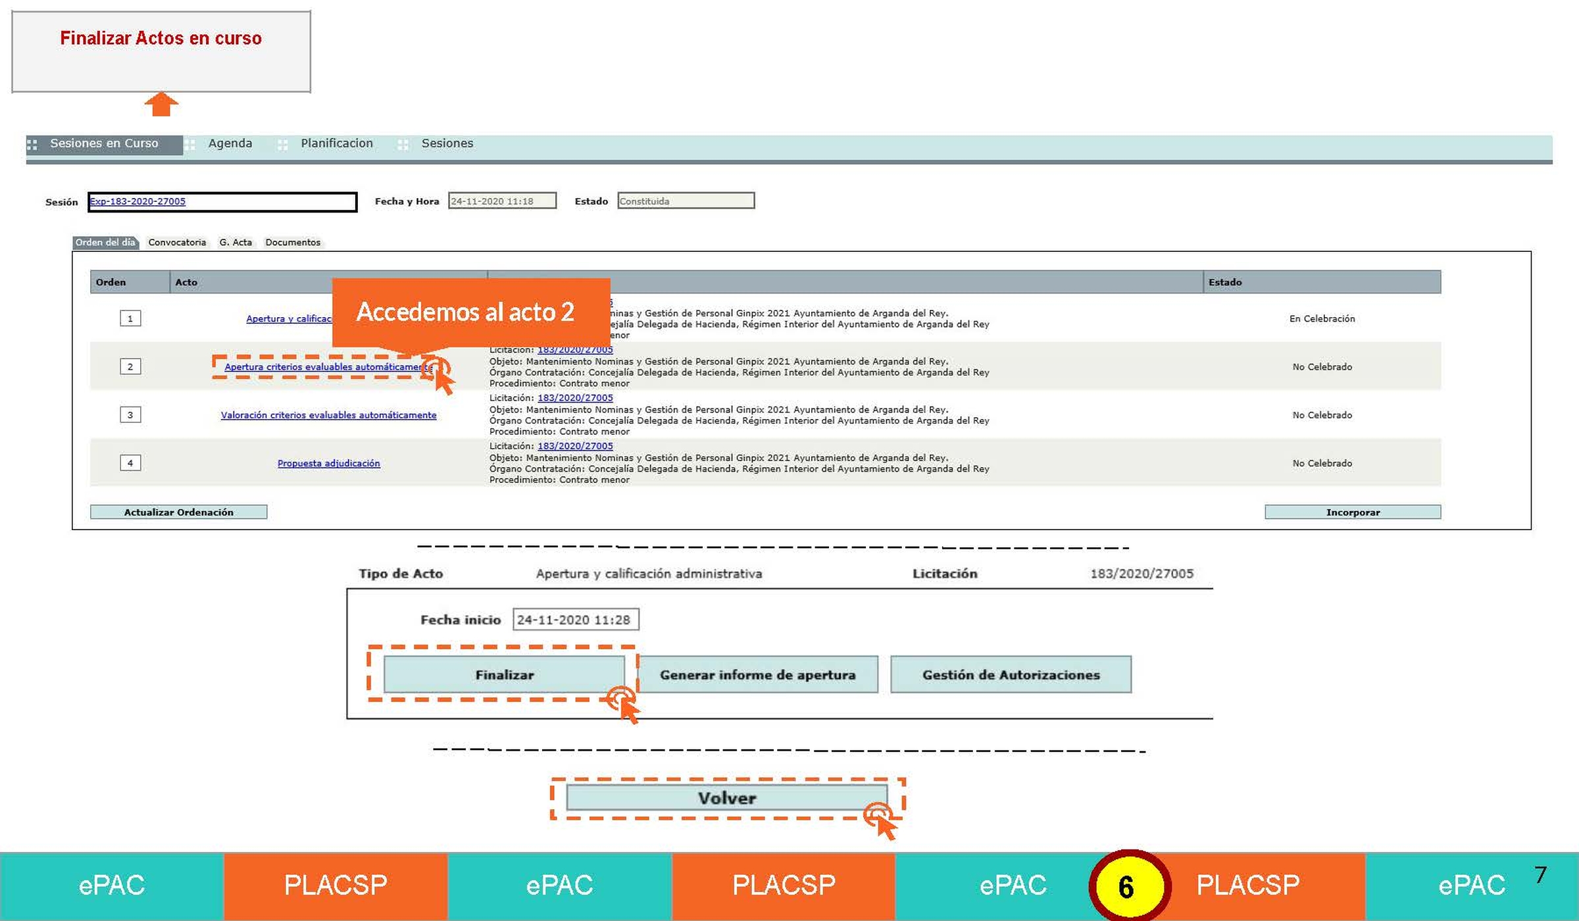Viewport: 1579px width, 921px height.
Task: Go to the Sesiones tab
Action: [x=447, y=143]
